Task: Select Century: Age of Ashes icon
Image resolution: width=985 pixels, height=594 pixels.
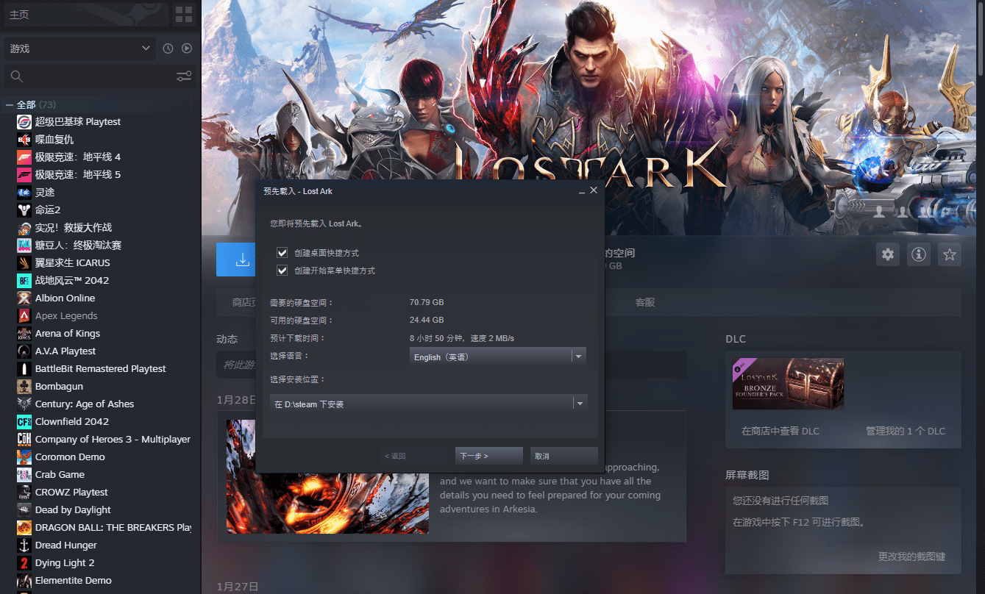Action: [x=24, y=404]
